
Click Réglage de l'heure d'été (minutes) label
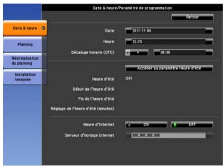(82, 109)
